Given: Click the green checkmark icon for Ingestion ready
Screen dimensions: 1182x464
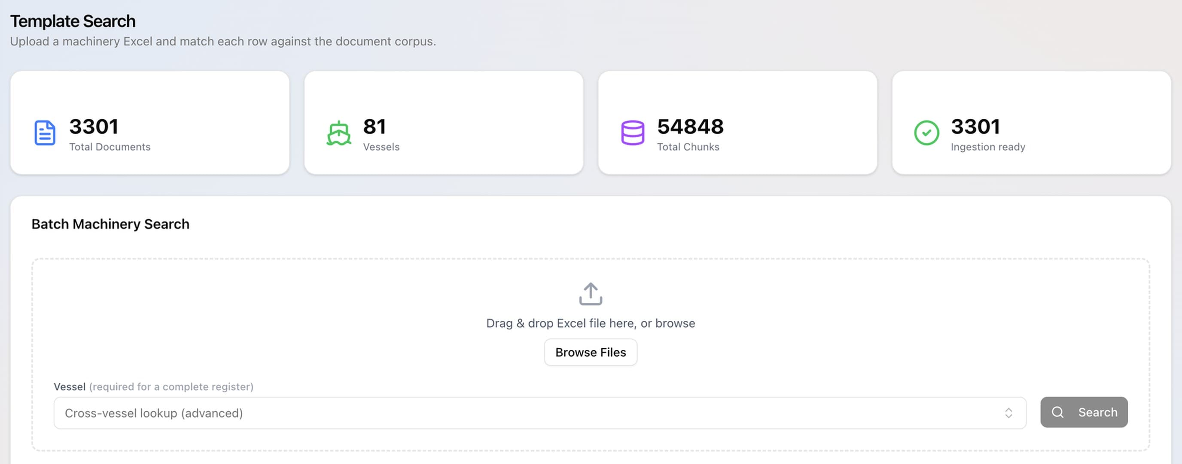Looking at the screenshot, I should 926,133.
